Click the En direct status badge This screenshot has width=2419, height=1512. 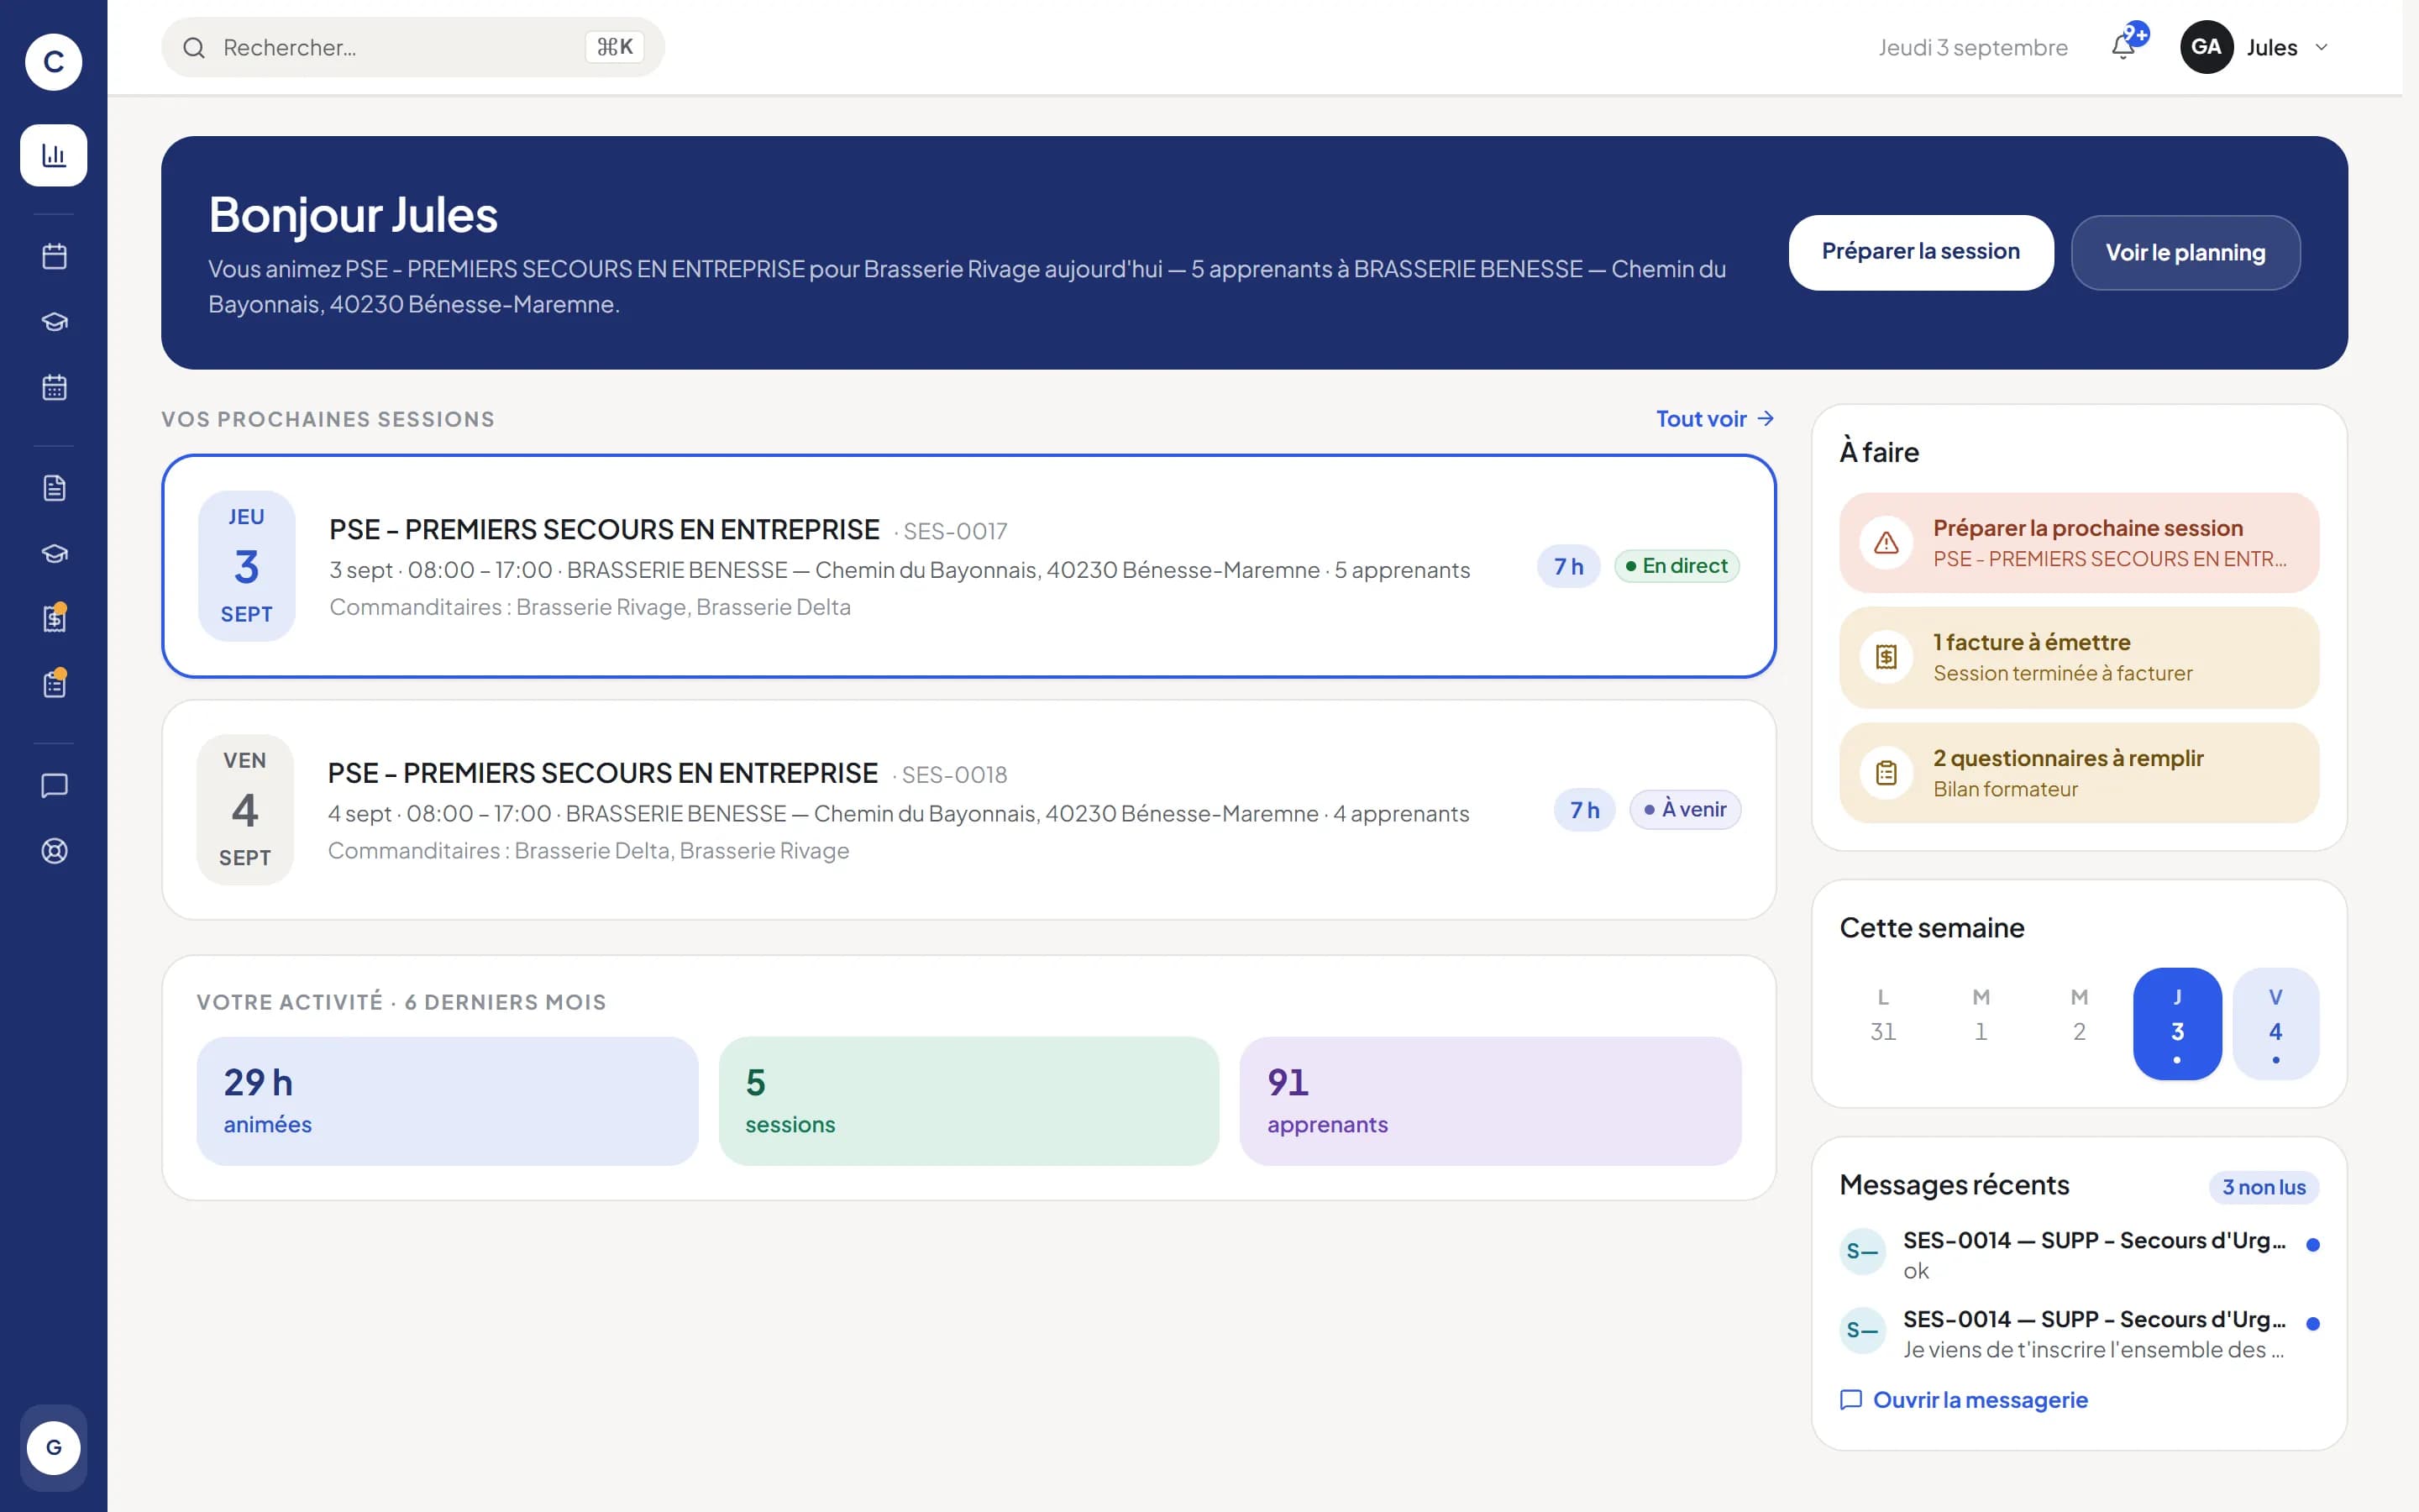[1677, 566]
